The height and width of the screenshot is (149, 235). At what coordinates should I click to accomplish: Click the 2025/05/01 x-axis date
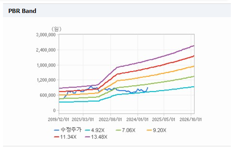164,120
